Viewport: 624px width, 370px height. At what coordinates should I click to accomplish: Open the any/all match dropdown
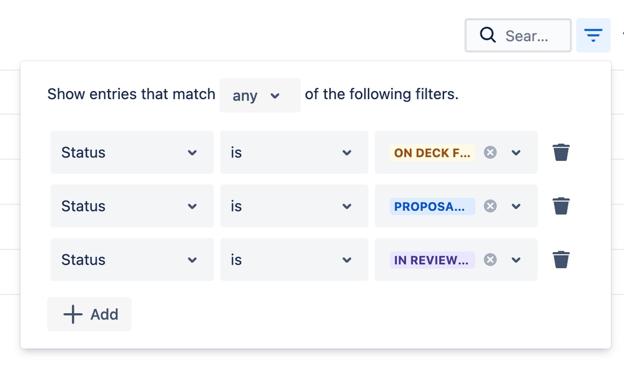[x=260, y=95]
